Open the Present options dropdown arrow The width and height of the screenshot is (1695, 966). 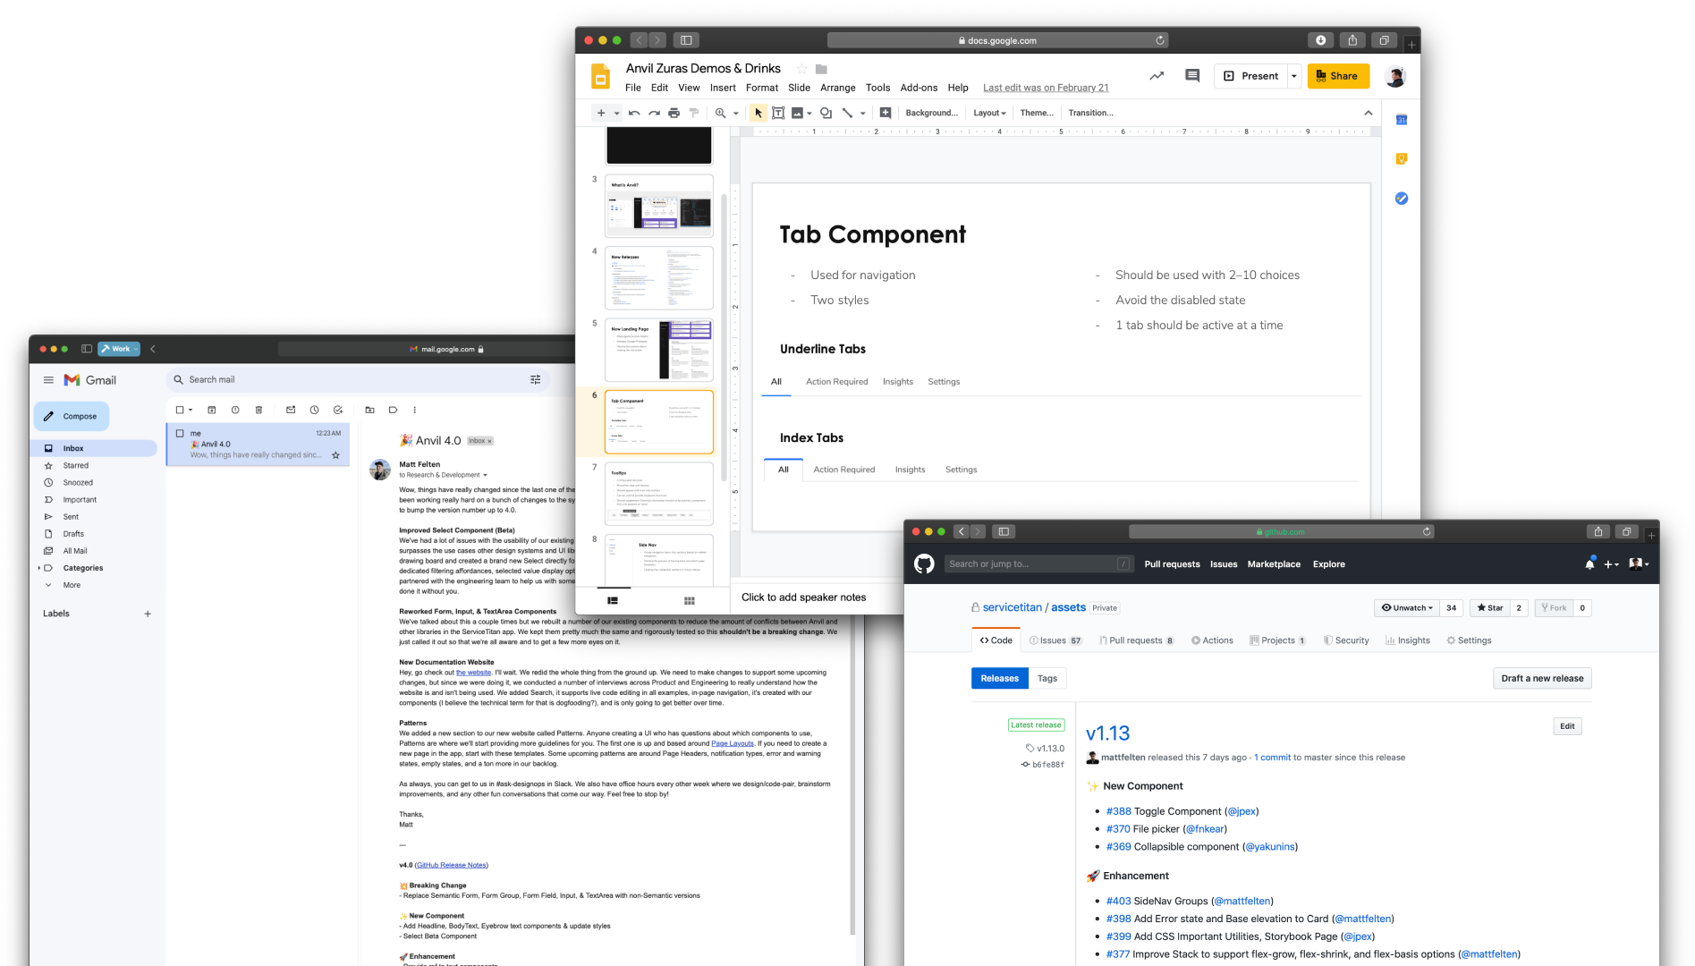tap(1293, 76)
